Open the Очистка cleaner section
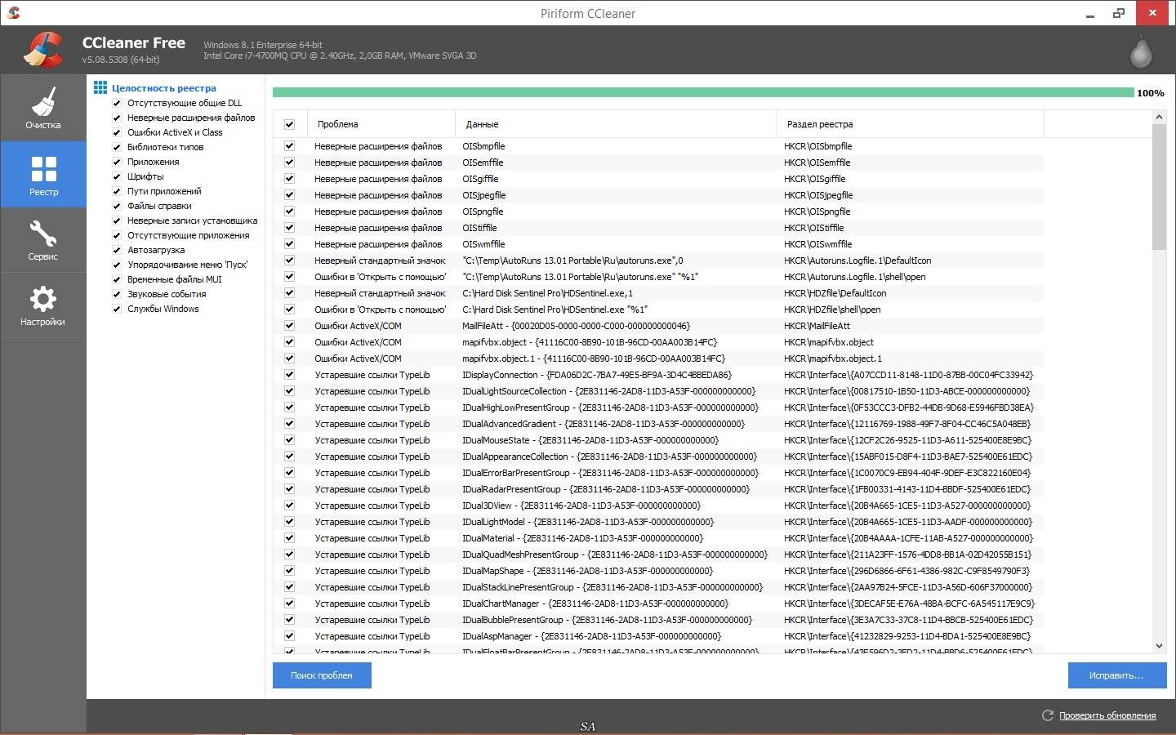This screenshot has width=1176, height=735. [x=42, y=108]
